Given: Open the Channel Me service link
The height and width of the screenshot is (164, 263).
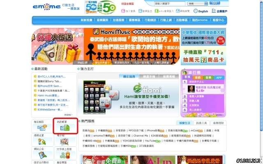Looking at the screenshot, I should pyautogui.click(x=141, y=136).
